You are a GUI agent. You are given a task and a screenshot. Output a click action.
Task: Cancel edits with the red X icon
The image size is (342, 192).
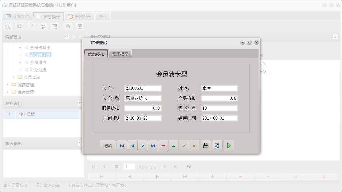(194, 145)
